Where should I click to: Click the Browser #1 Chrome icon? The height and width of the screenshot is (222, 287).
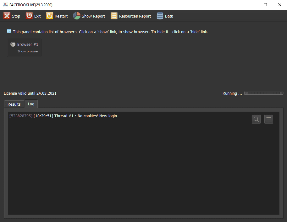tap(13, 44)
